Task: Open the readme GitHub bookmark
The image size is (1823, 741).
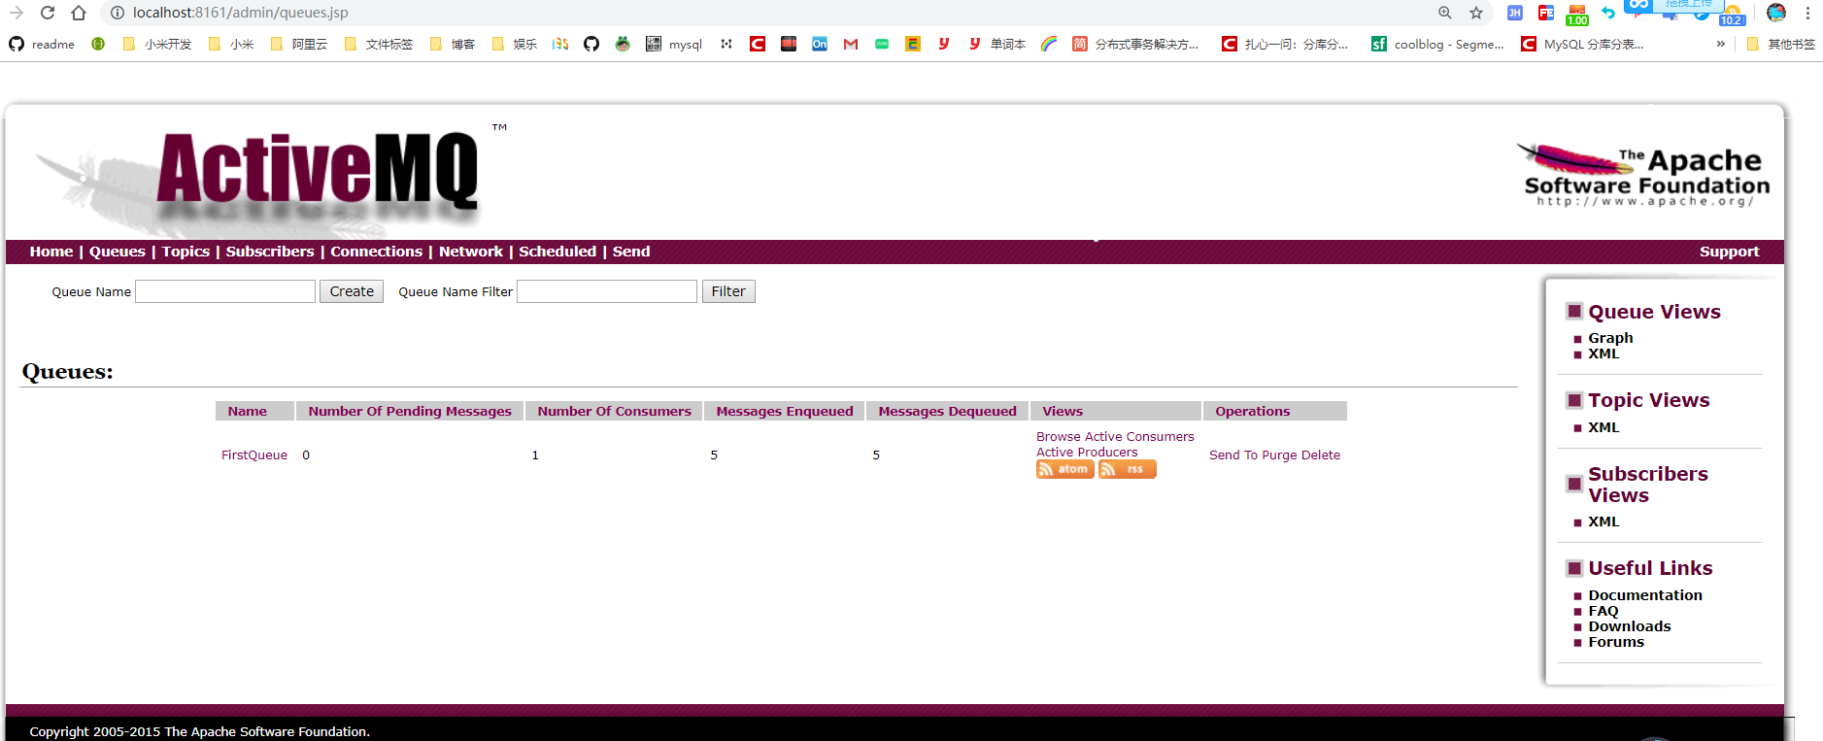Action: click(42, 44)
